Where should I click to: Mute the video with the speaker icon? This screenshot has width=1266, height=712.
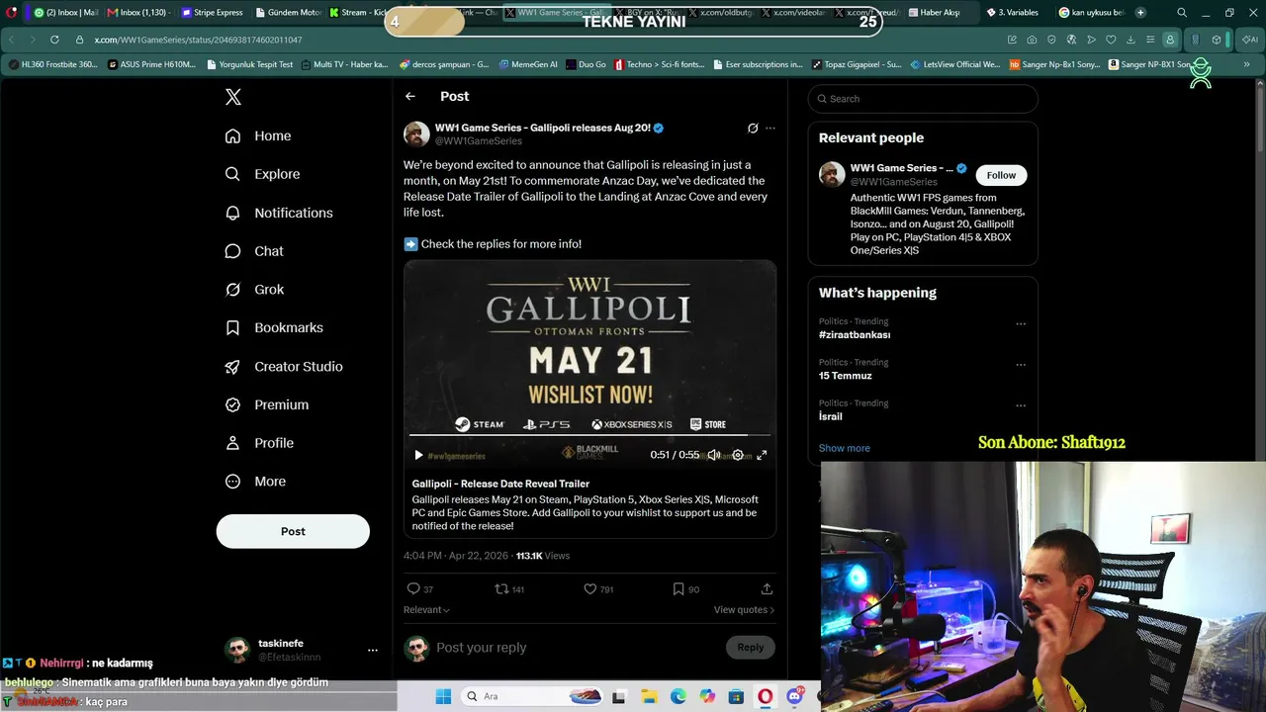coord(714,455)
